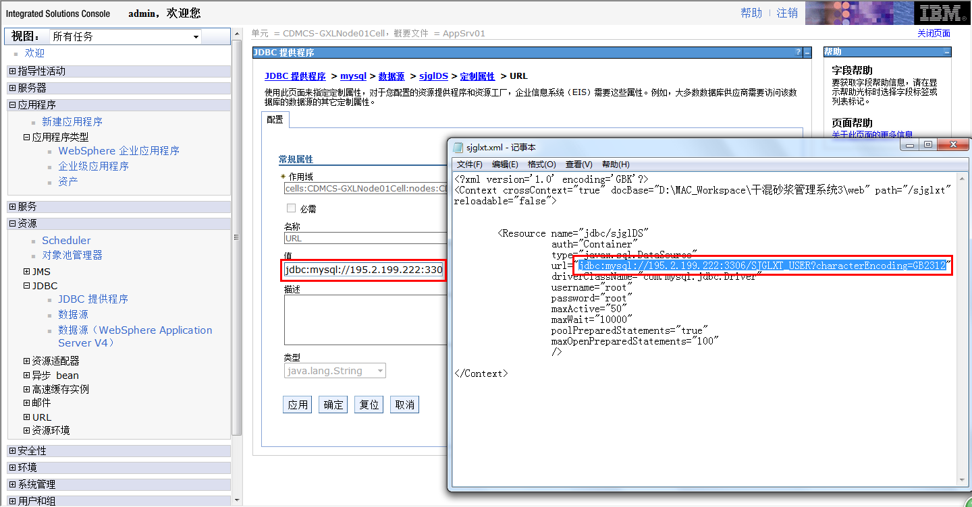Click the 关闭页面 link
This screenshot has width=972, height=507.
pos(934,34)
